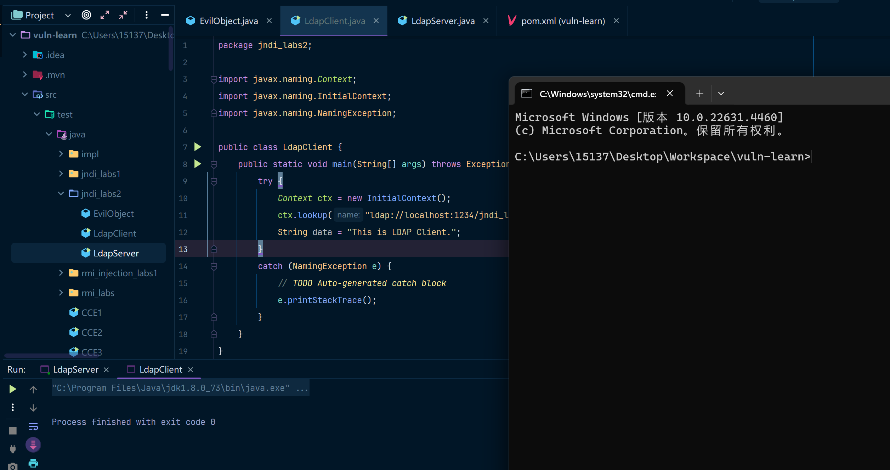Toggle Soft-Wrap in Run console
Screen dimensions: 890x470
click(33, 426)
